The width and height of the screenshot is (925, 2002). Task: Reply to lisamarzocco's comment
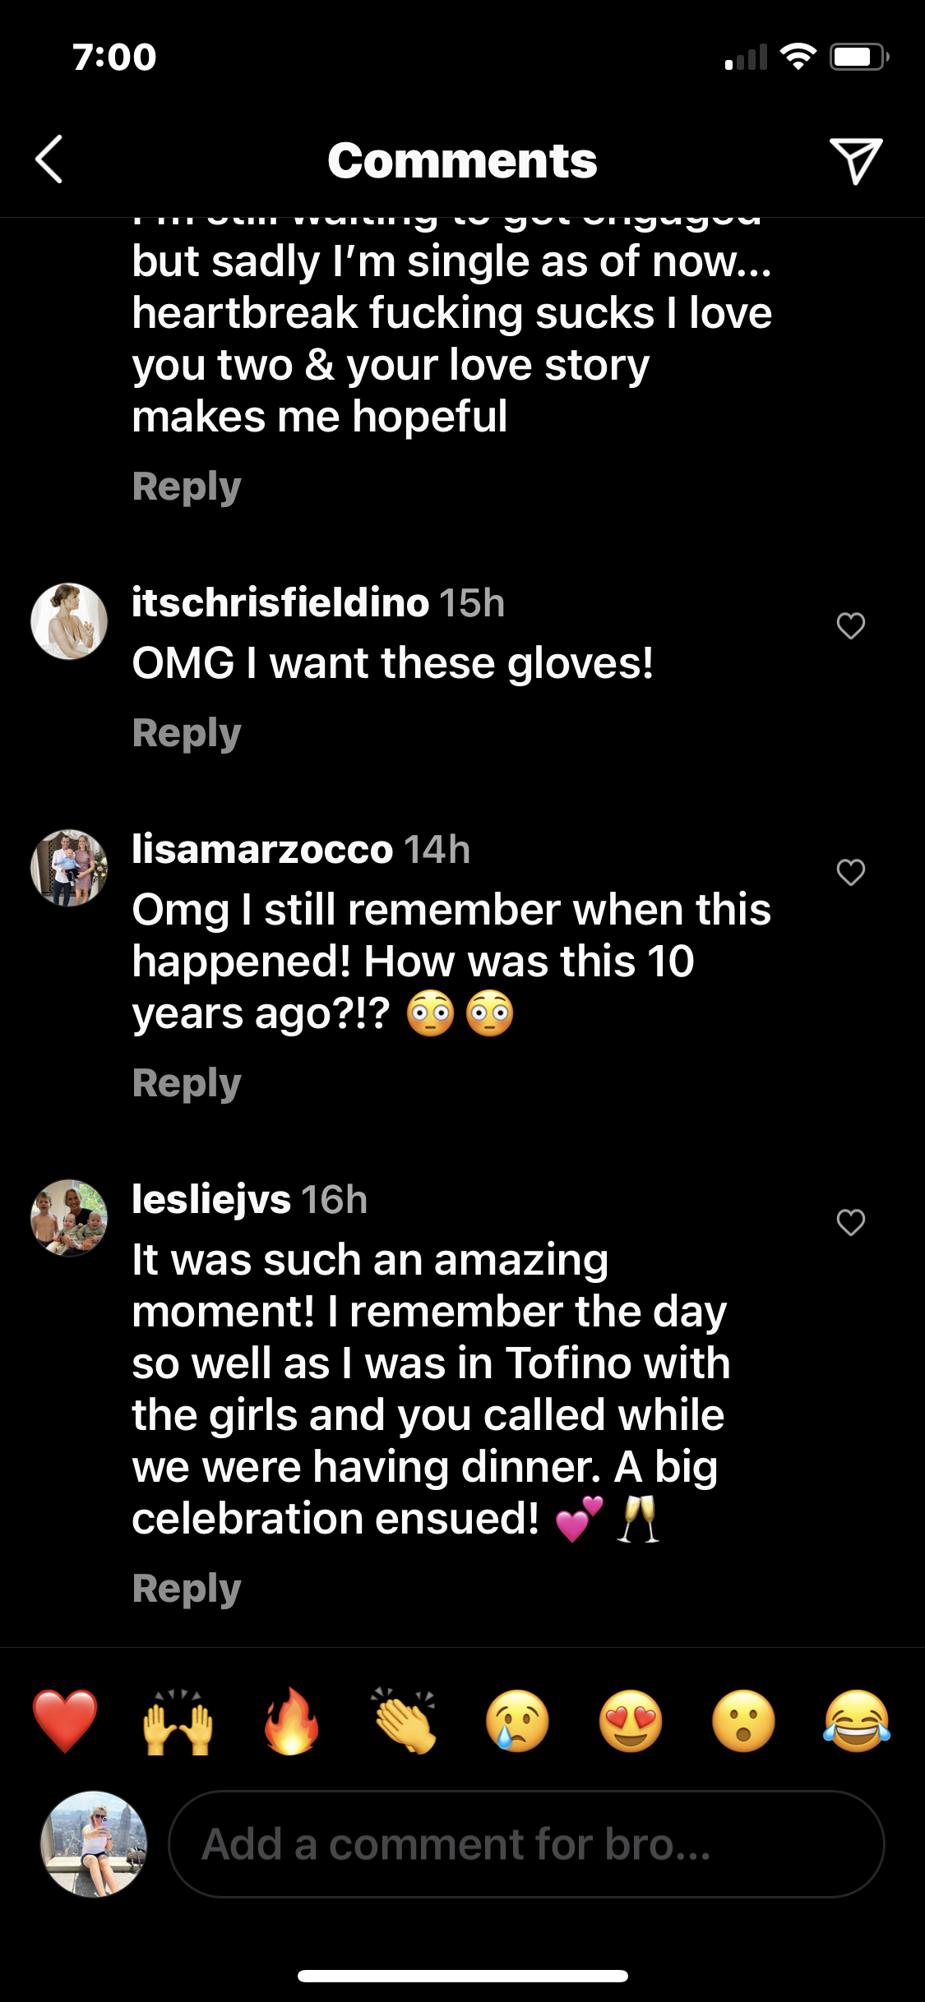click(187, 1083)
